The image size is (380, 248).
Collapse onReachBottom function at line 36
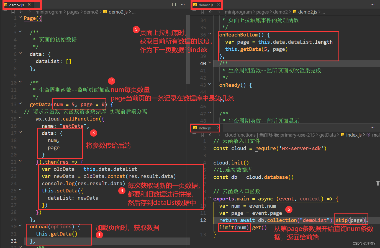point(210,34)
